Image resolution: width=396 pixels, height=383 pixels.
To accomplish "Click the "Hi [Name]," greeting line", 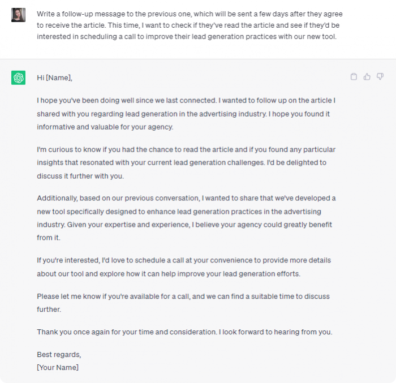I will (x=54, y=78).
